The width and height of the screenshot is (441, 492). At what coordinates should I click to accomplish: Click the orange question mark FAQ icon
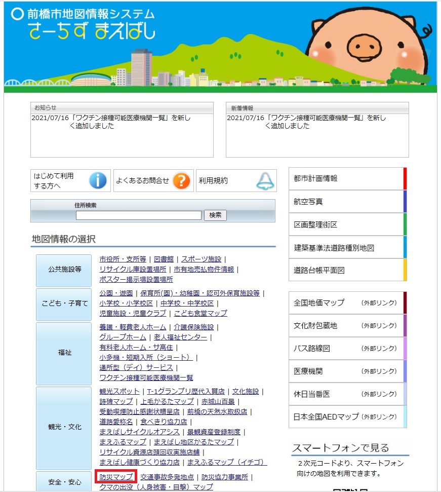pyautogui.click(x=181, y=180)
